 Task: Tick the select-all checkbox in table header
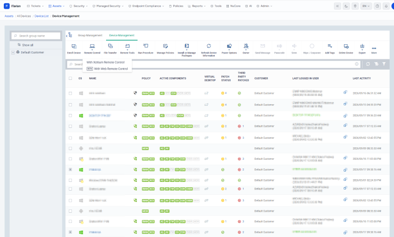[70, 78]
